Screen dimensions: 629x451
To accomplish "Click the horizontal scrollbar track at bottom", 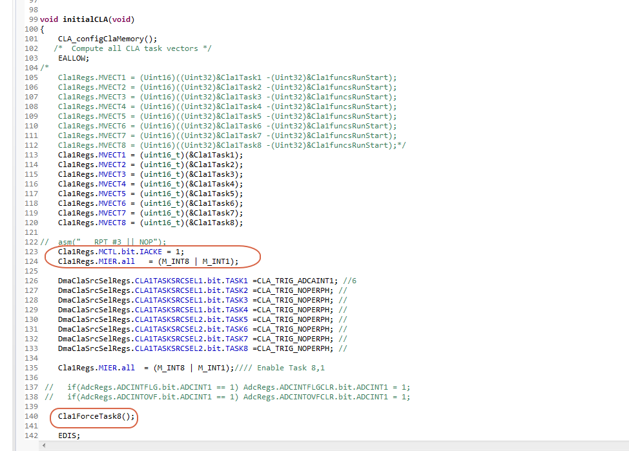I will pos(323,445).
